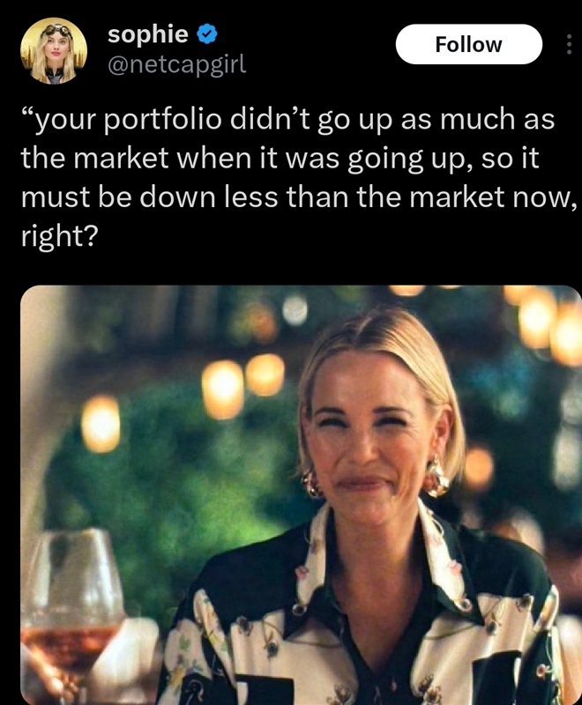
Task: Click the phrase going up in the tweet
Action: coord(409,160)
